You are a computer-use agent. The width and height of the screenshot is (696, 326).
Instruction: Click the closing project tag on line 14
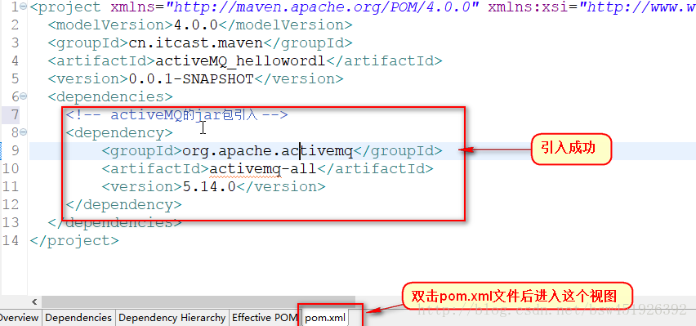(74, 241)
